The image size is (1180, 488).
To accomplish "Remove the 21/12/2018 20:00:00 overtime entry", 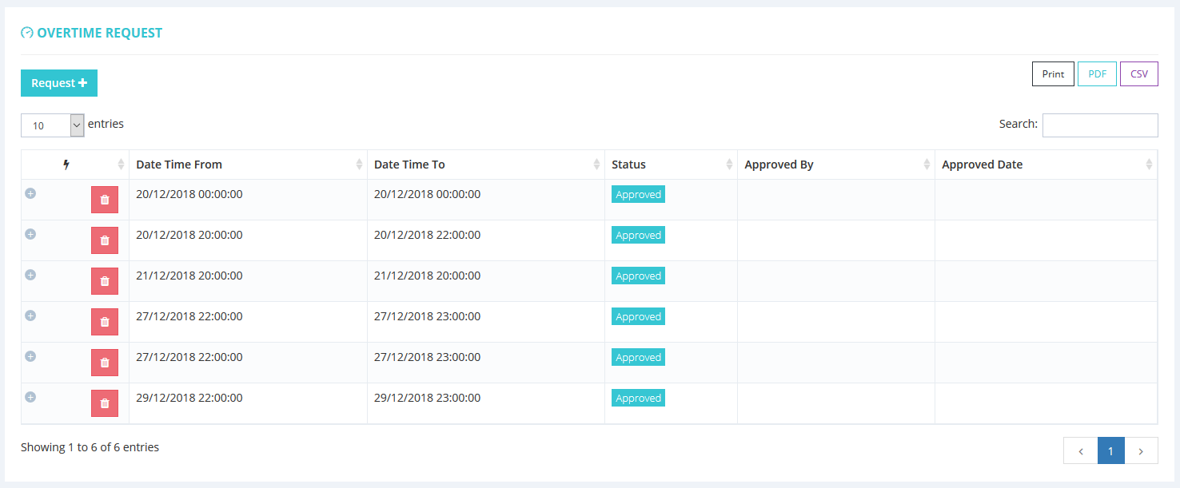I will coord(104,281).
